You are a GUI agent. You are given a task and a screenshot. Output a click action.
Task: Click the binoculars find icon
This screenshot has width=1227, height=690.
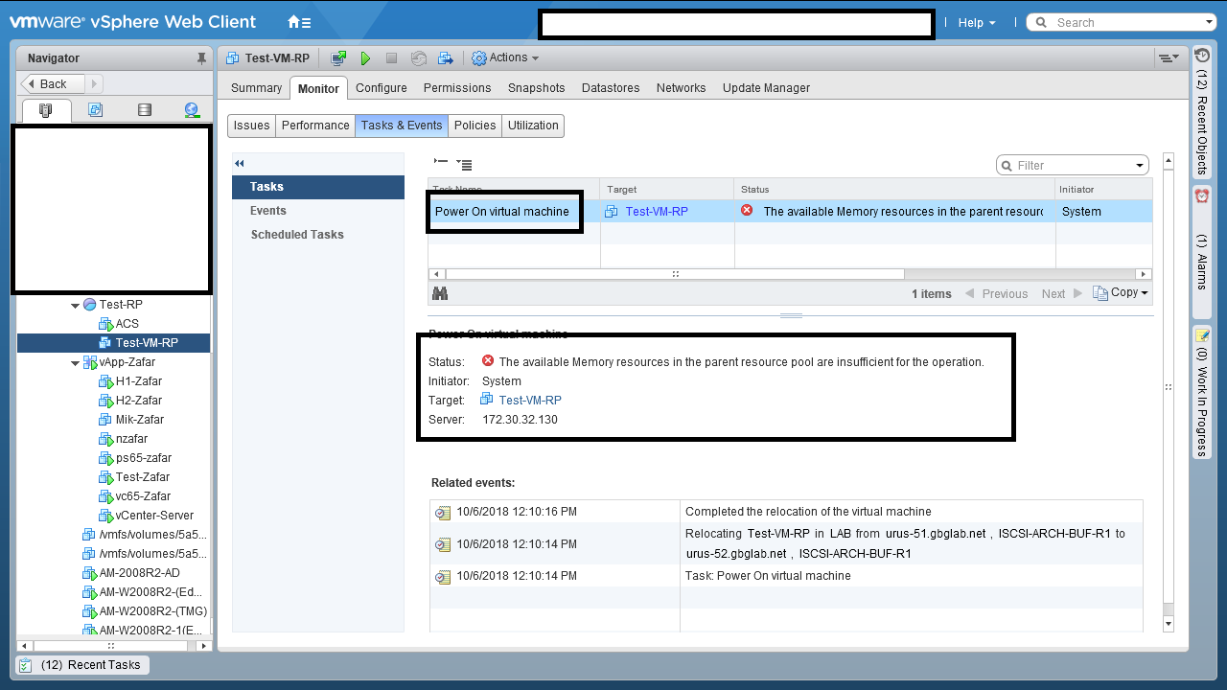pos(441,294)
